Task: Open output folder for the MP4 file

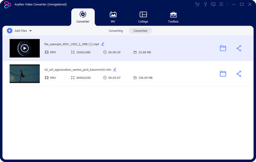Action: (223, 48)
